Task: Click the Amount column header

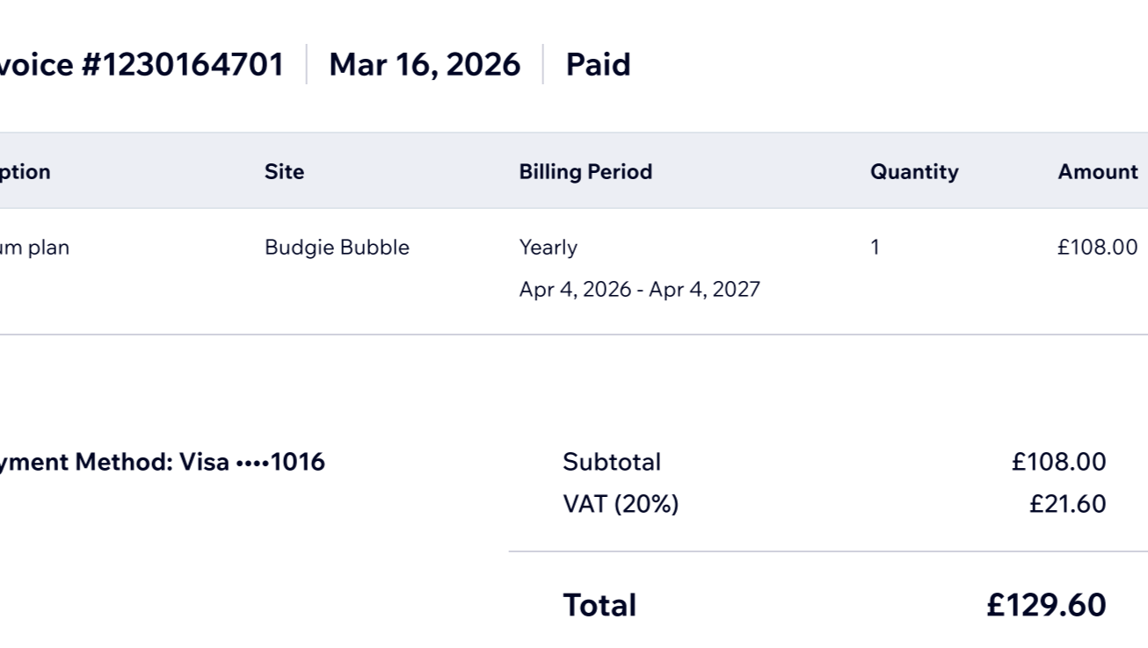Action: point(1097,171)
